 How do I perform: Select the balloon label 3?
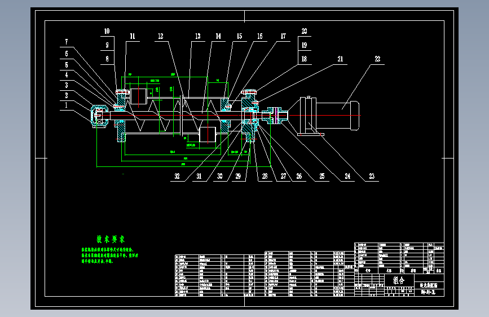[x=67, y=85]
